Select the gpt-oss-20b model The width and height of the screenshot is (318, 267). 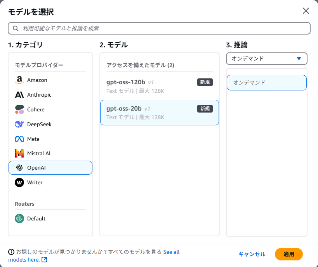click(160, 113)
